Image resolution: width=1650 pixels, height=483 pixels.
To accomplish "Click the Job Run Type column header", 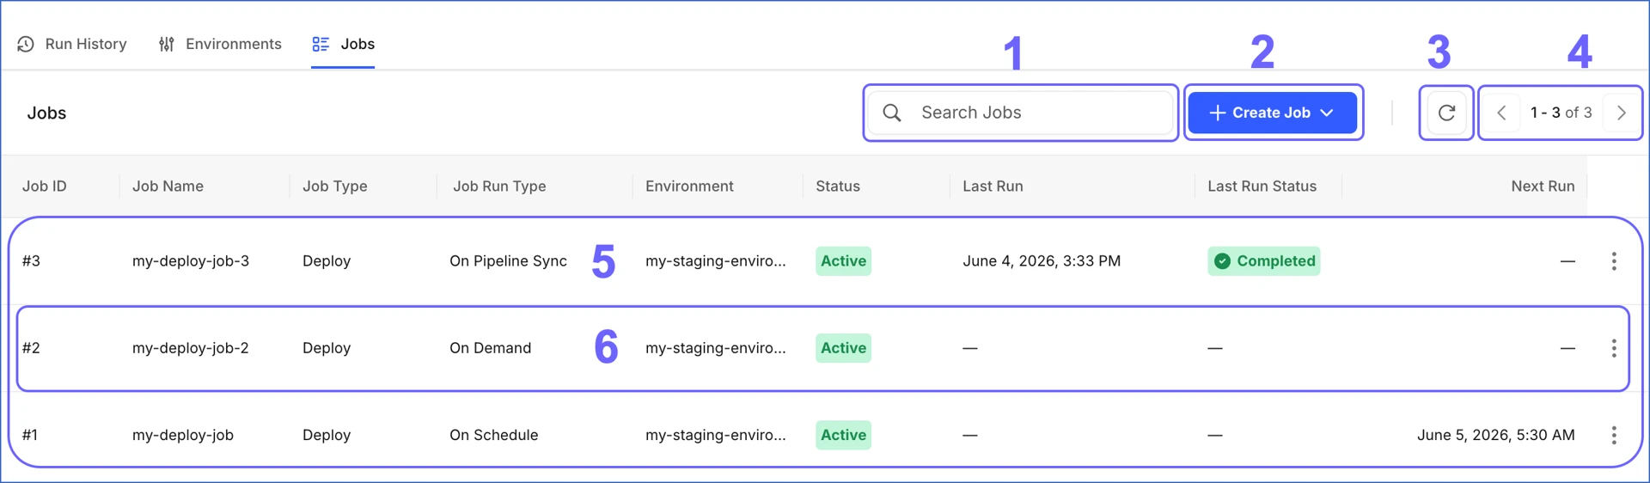I will tap(499, 186).
